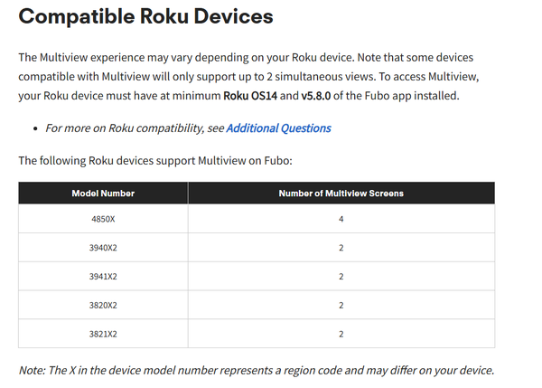This screenshot has height=388, width=542.
Task: Click the 4 screens value for 4850X
Action: 341,220
